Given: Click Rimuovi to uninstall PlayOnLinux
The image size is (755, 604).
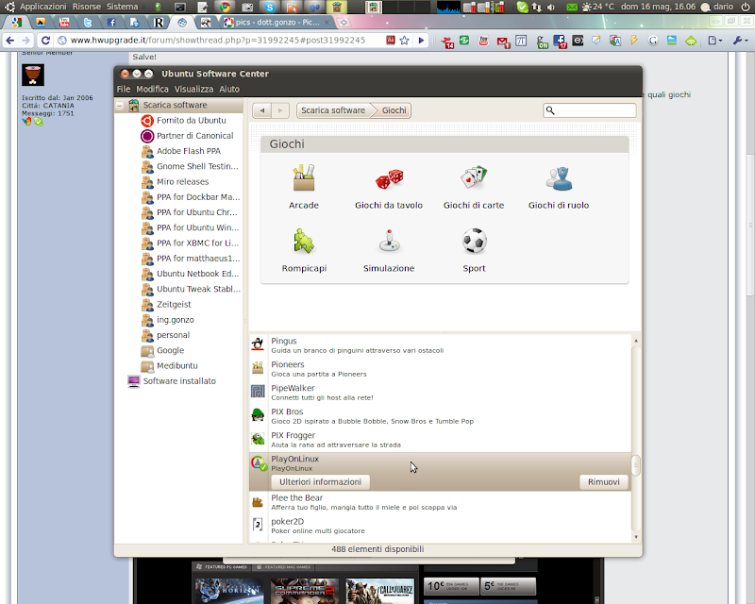Looking at the screenshot, I should click(x=604, y=481).
